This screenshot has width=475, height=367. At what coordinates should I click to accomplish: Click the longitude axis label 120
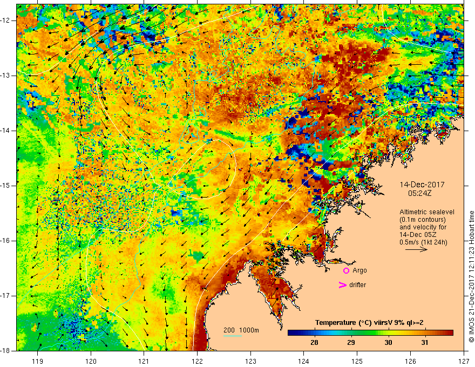91,361
